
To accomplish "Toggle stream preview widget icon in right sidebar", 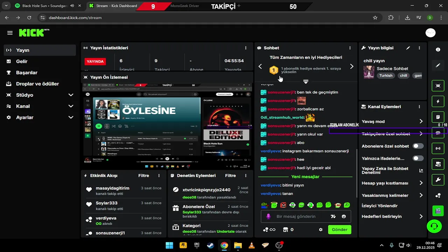I will tap(438, 86).
